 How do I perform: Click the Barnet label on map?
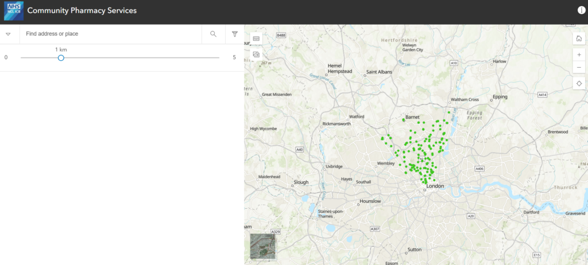pos(412,117)
